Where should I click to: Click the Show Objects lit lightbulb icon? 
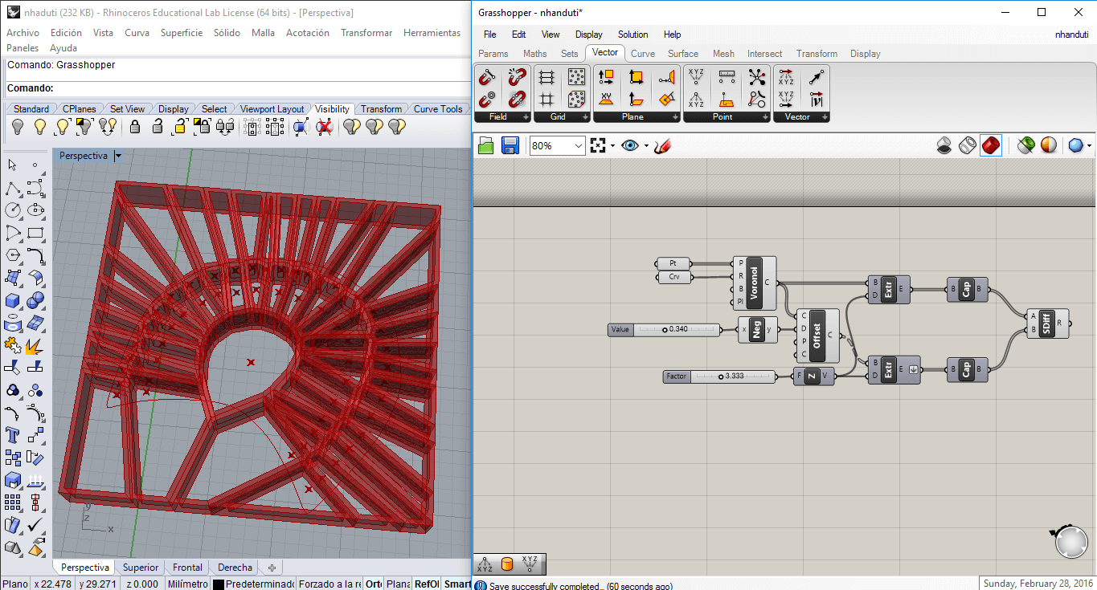(x=40, y=127)
